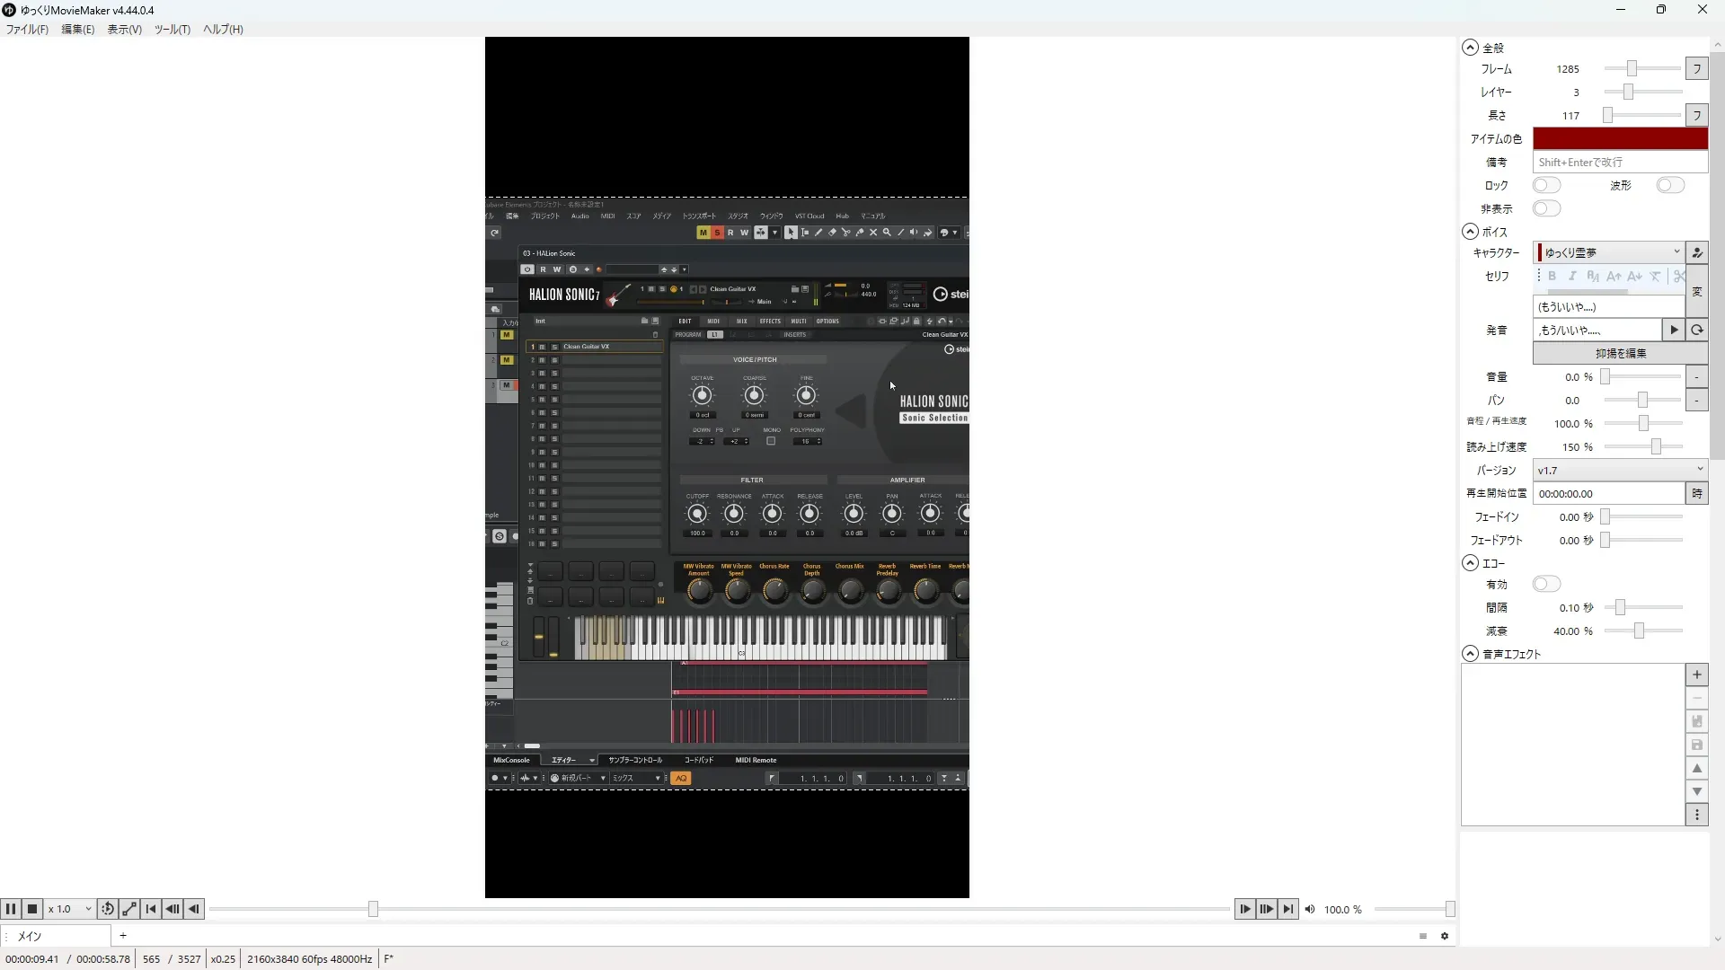The height and width of the screenshot is (970, 1725).
Task: Click the 備考 notes input field
Action: (x=1619, y=163)
